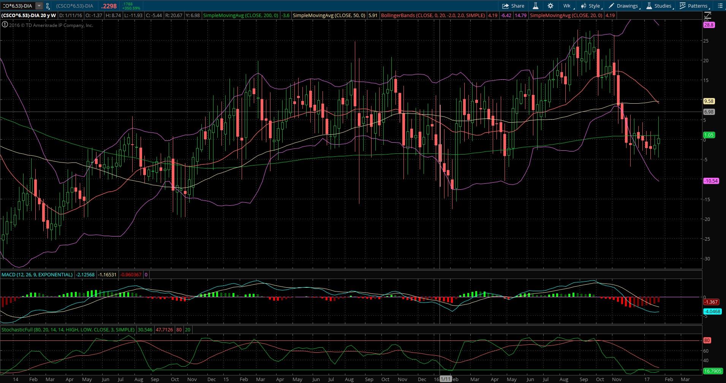Click the pink 28.8 price axis bubble
Screen dimensions: 726x383
coord(709,25)
